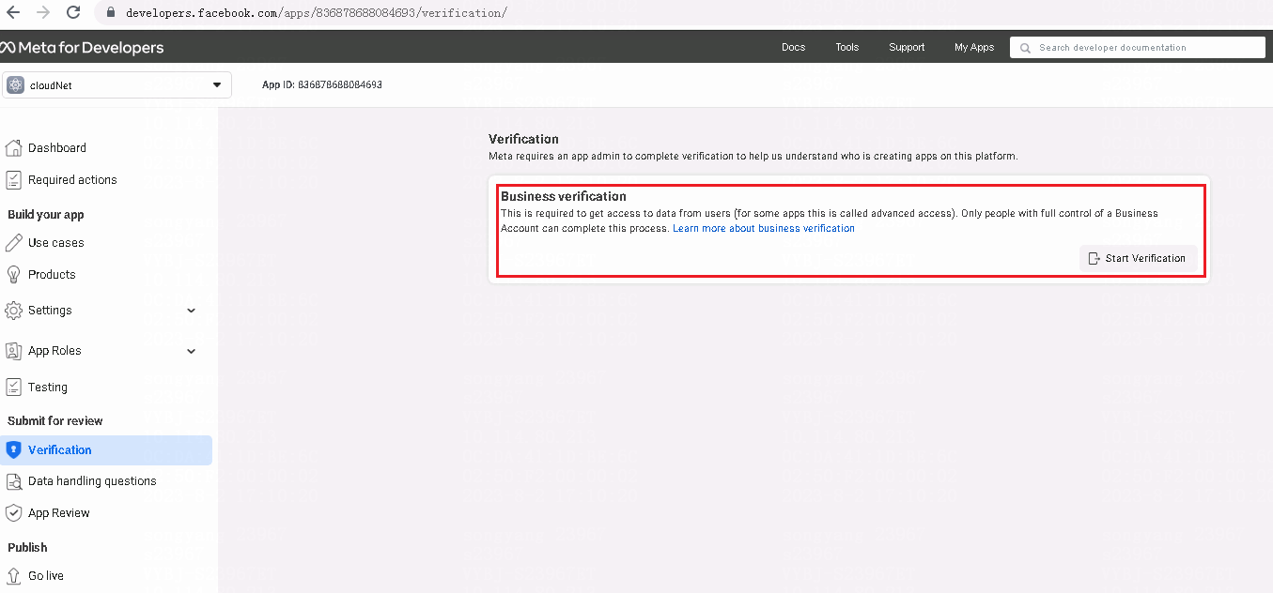Click the Required actions checklist icon
Image resolution: width=1273 pixels, height=593 pixels.
(x=13, y=179)
